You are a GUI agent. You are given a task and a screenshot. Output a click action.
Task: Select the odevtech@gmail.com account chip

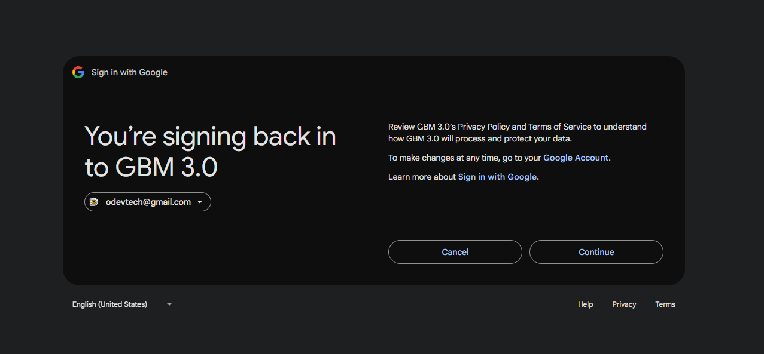[148, 202]
